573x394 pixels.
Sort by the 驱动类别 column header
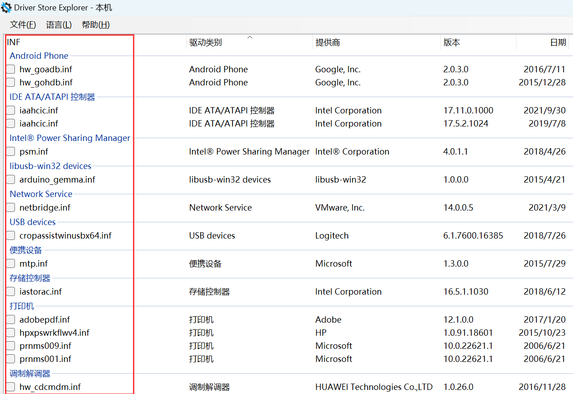click(x=205, y=42)
